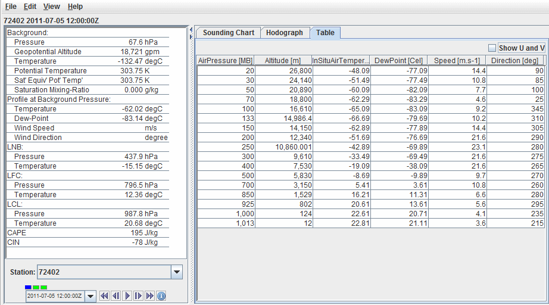The width and height of the screenshot is (549, 305).
Task: Select the 133 pressure cell
Action: tap(226, 119)
